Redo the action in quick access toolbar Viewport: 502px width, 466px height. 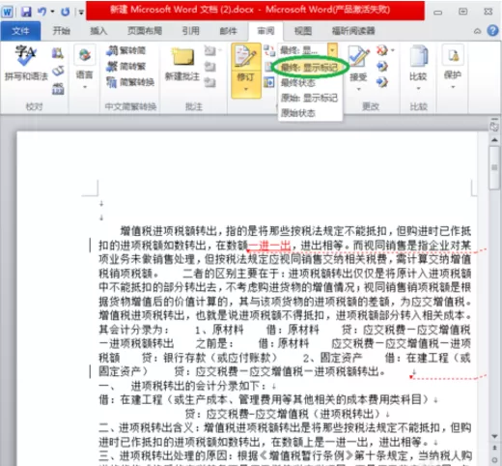coord(66,12)
